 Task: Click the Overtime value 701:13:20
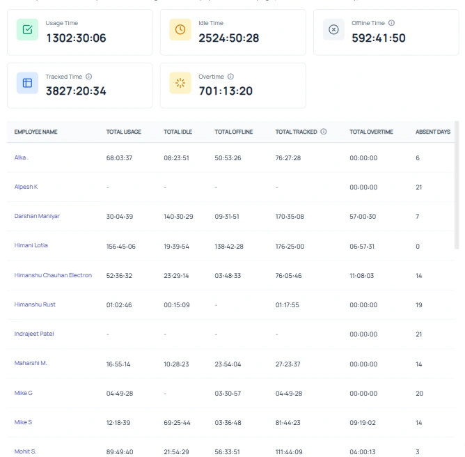pos(226,91)
